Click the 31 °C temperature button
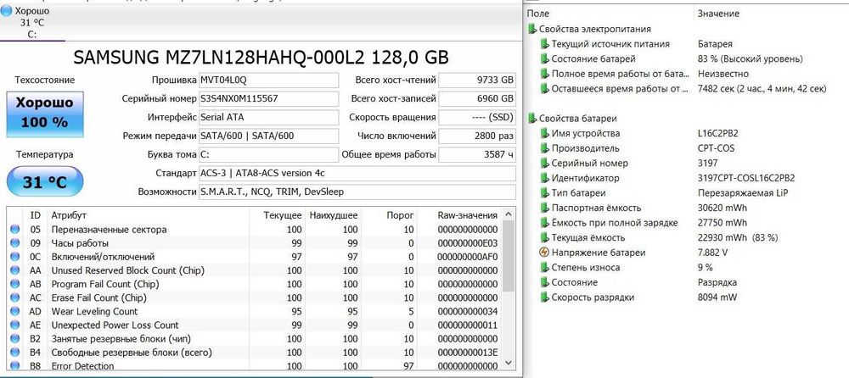Screen dimensions: 849x378 (45, 181)
